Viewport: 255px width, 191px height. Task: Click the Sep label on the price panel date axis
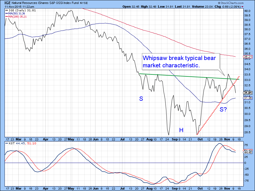point(175,139)
